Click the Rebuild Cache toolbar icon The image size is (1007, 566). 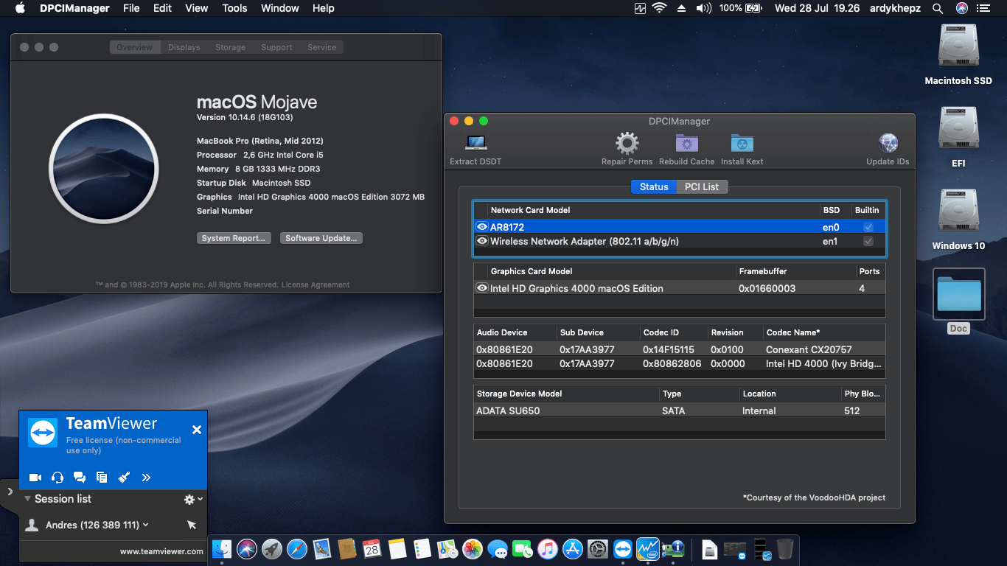686,143
